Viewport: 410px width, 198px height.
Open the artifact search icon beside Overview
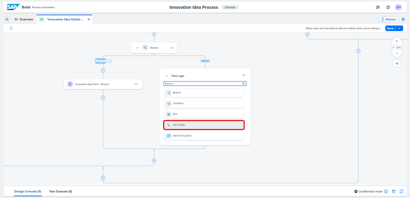tap(7, 19)
